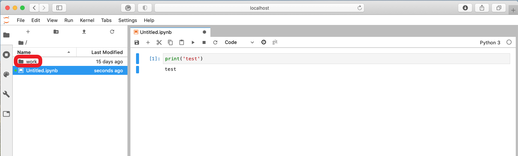Open the cell type Code dropdown
The height and width of the screenshot is (156, 518).
point(239,42)
